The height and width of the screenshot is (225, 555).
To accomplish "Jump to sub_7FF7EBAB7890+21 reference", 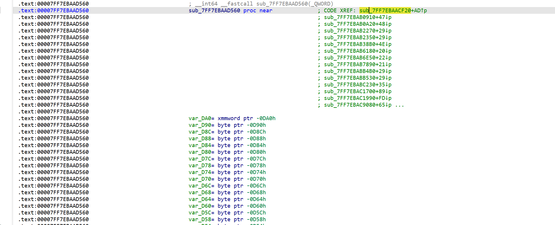I will click(357, 64).
